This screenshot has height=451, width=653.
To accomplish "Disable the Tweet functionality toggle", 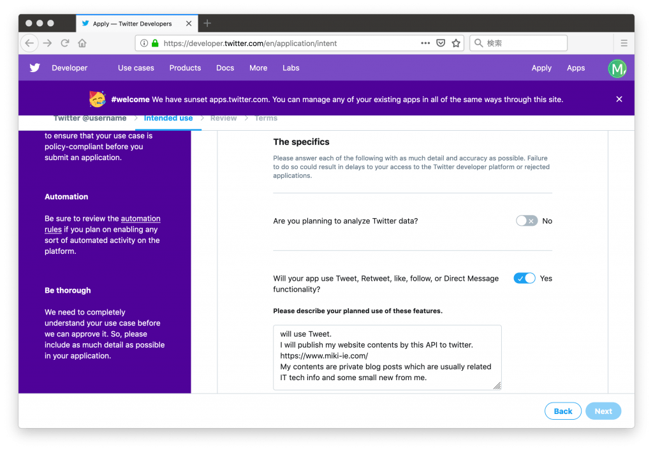I will click(524, 278).
